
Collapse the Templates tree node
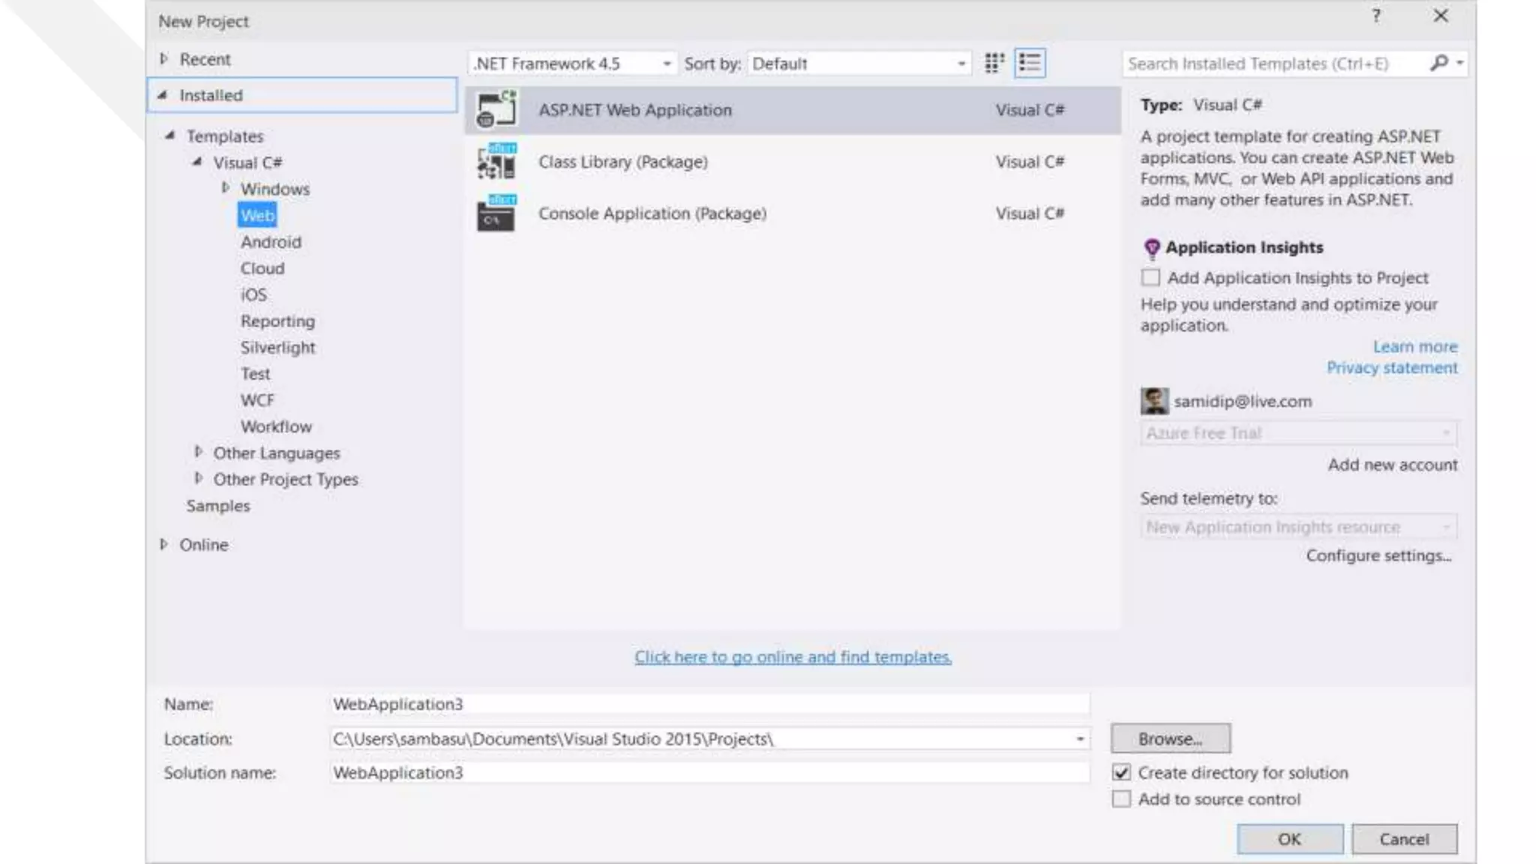pos(170,136)
